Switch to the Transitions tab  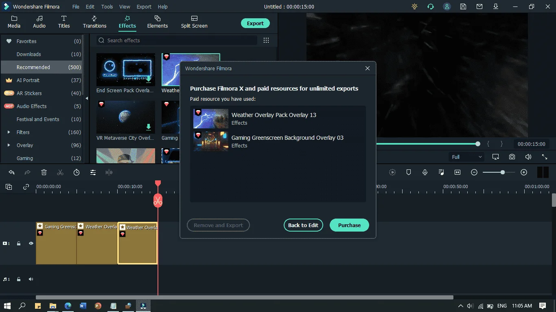(x=94, y=22)
